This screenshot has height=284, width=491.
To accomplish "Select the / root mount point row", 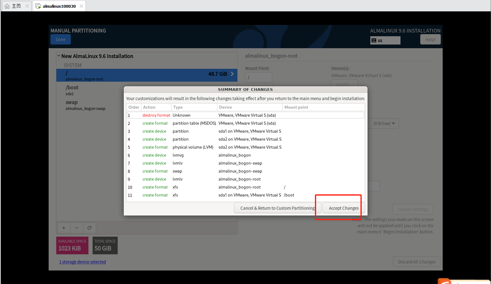I will (x=147, y=75).
